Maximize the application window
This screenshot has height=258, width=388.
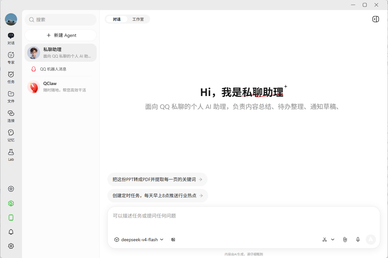(365, 5)
